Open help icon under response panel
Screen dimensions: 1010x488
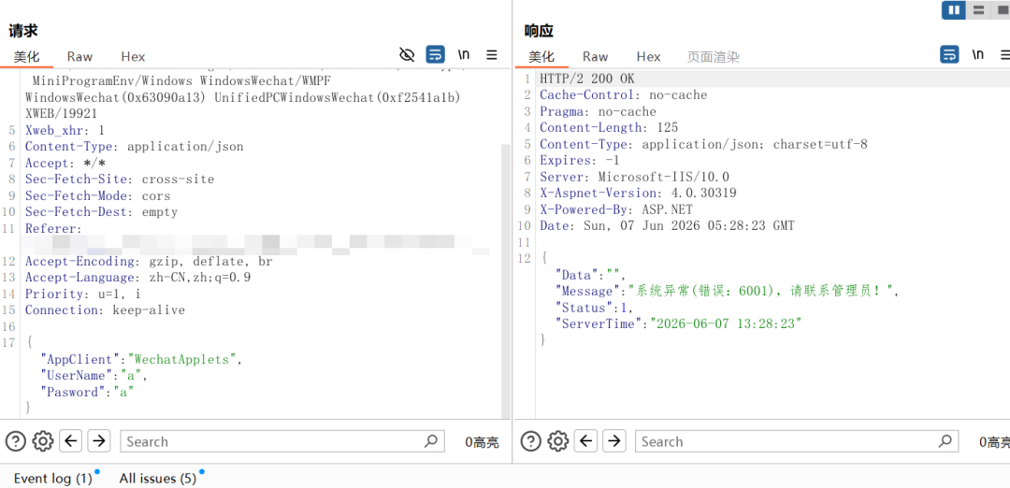[531, 441]
